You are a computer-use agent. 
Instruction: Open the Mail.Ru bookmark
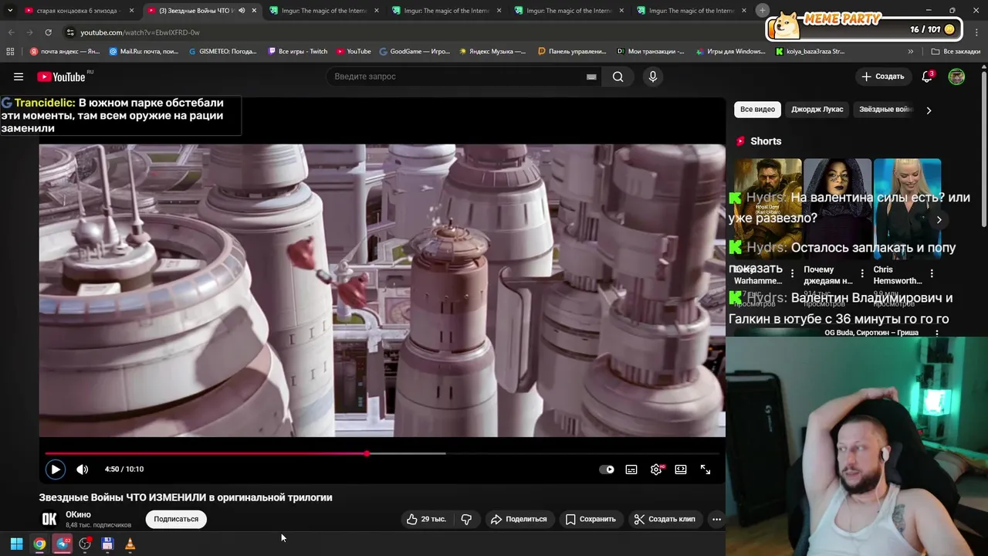(144, 52)
